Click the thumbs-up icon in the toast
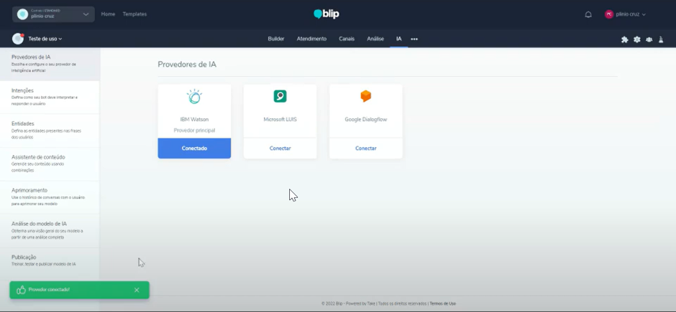Image resolution: width=676 pixels, height=312 pixels. (x=21, y=290)
